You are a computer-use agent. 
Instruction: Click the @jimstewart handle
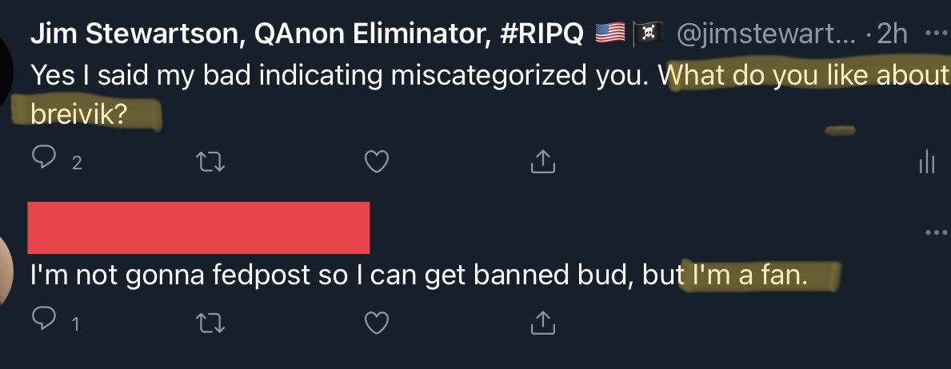(768, 34)
